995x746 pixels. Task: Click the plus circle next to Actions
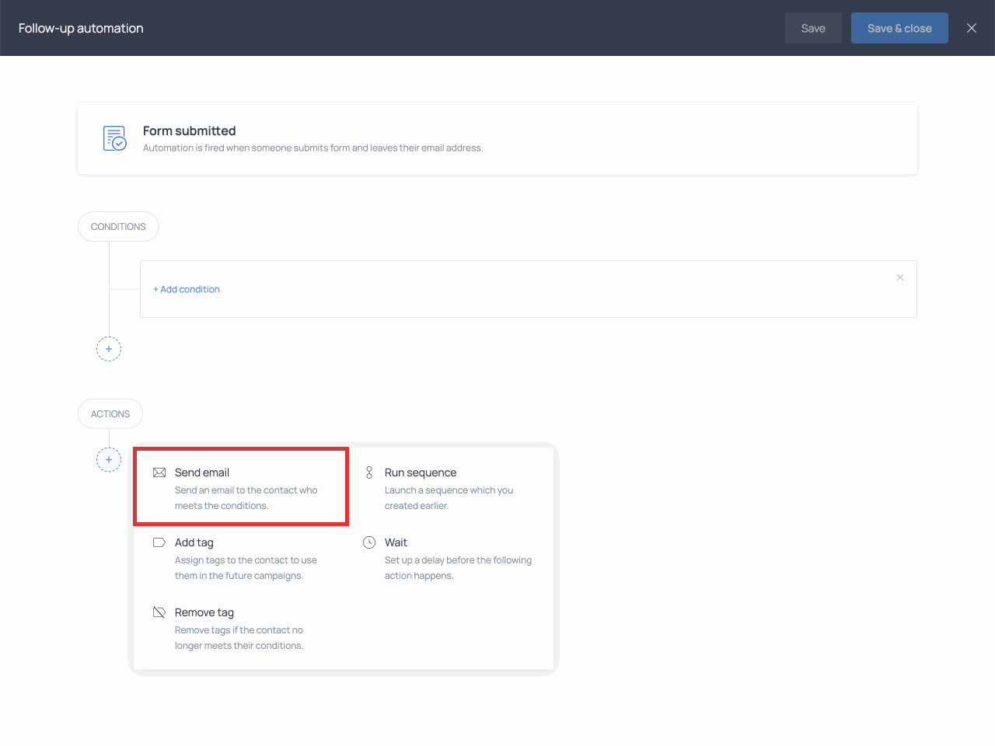pos(109,459)
